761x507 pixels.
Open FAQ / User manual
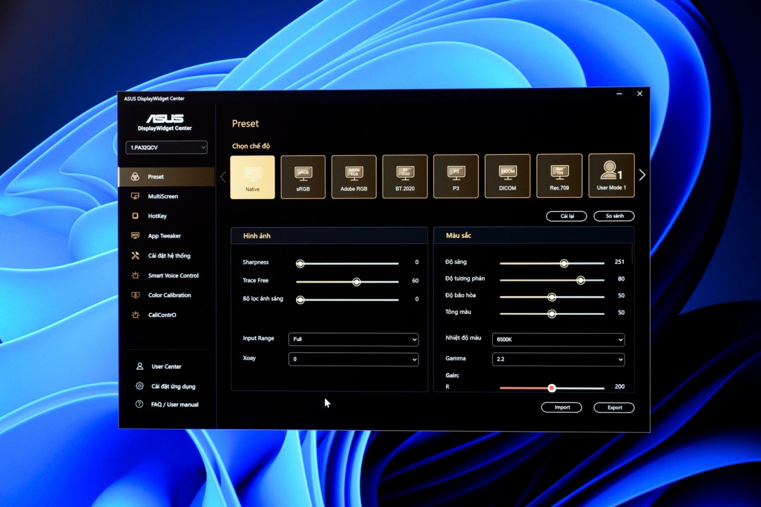(x=166, y=404)
